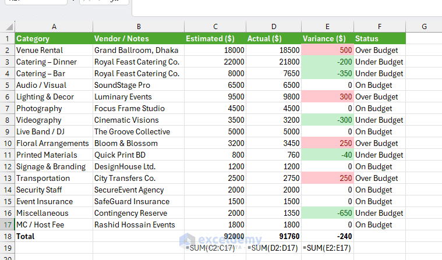Click the Actual ($) header cell
The width and height of the screenshot is (442, 260).
coord(274,38)
